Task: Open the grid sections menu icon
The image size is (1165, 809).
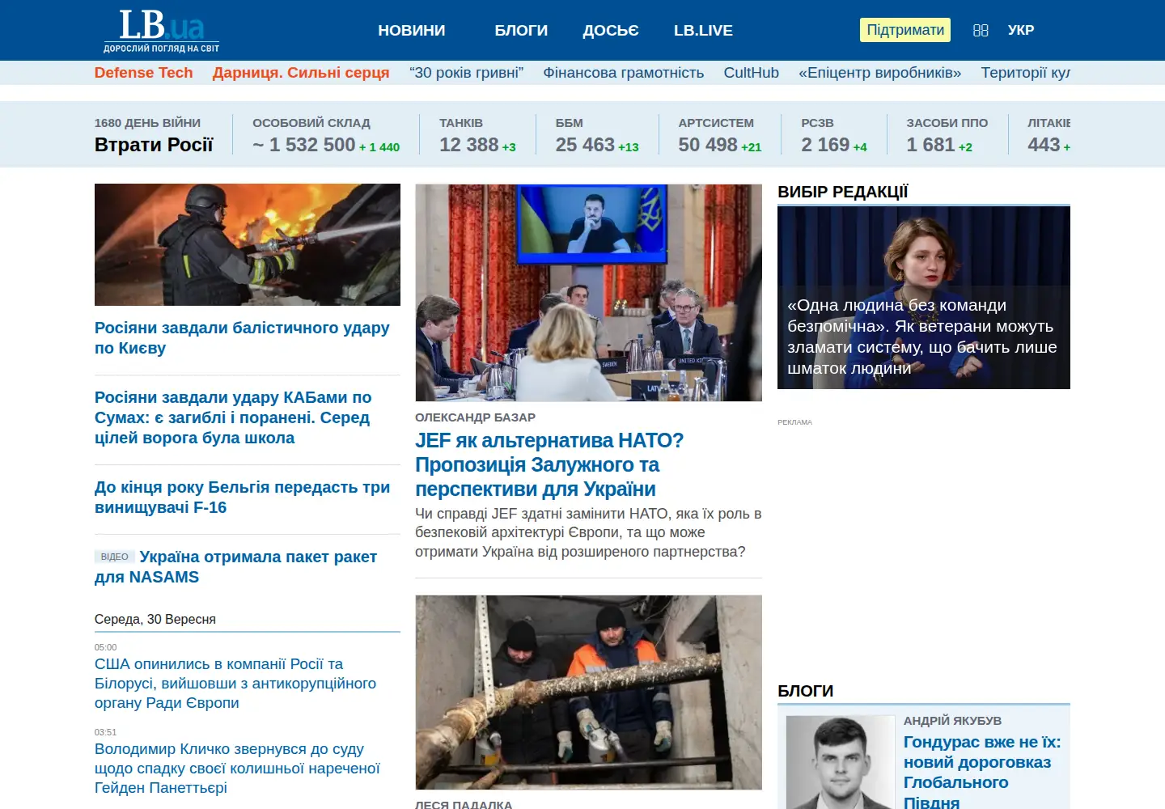Action: [x=981, y=30]
